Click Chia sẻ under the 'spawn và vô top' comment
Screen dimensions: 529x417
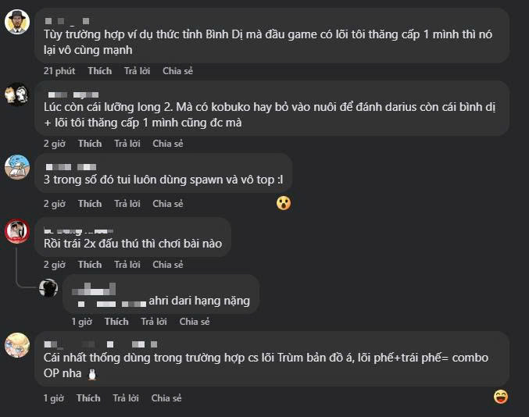click(x=168, y=204)
